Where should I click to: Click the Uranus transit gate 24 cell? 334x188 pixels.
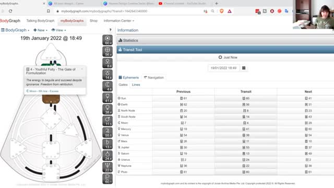(x=246, y=160)
